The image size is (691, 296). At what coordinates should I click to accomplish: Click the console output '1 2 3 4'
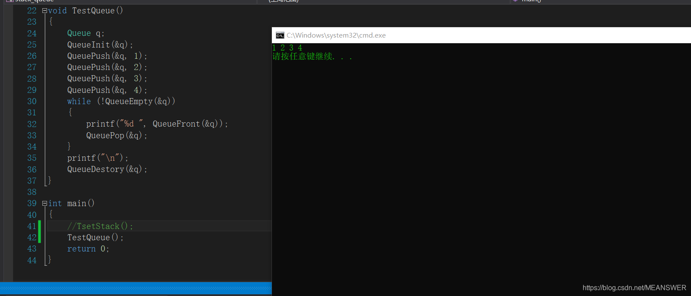[287, 48]
